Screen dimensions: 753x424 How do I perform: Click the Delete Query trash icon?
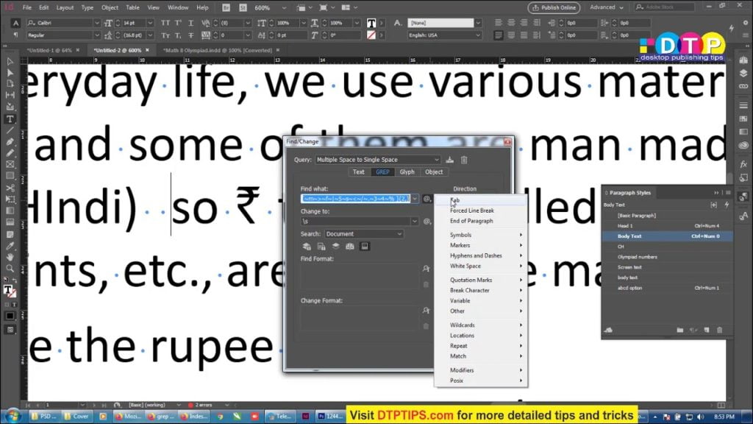(x=464, y=160)
